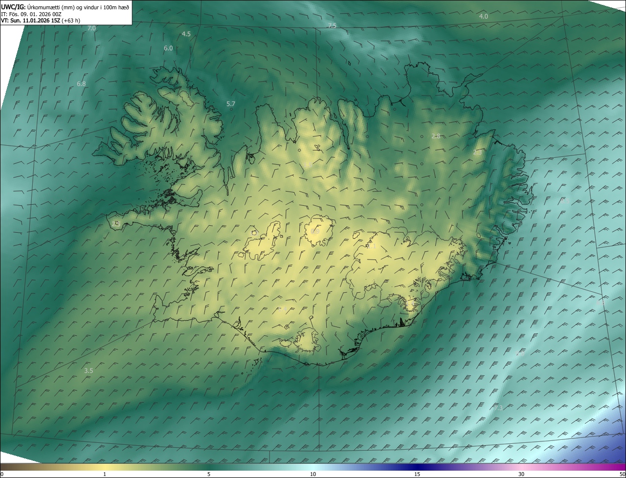Click the 'VT: Sun. 11.01.2026 15Z (+63 h)' line
626x478 pixels.
click(41, 21)
